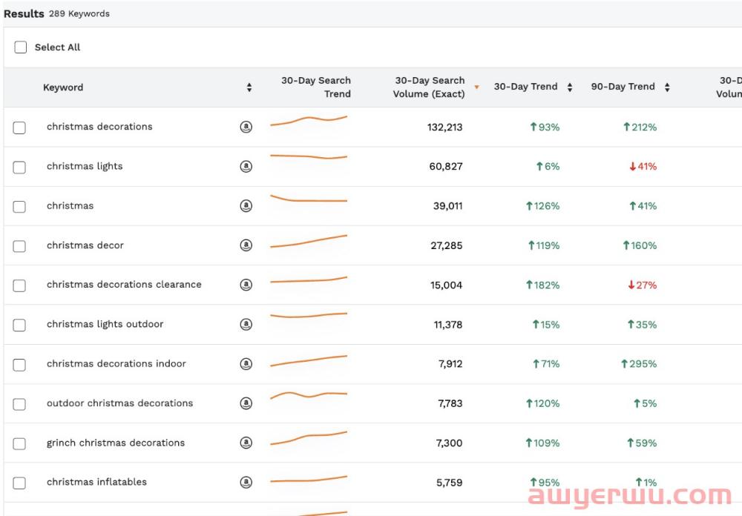
Task: Sort using 30-Day Trend arrows
Action: (x=570, y=87)
